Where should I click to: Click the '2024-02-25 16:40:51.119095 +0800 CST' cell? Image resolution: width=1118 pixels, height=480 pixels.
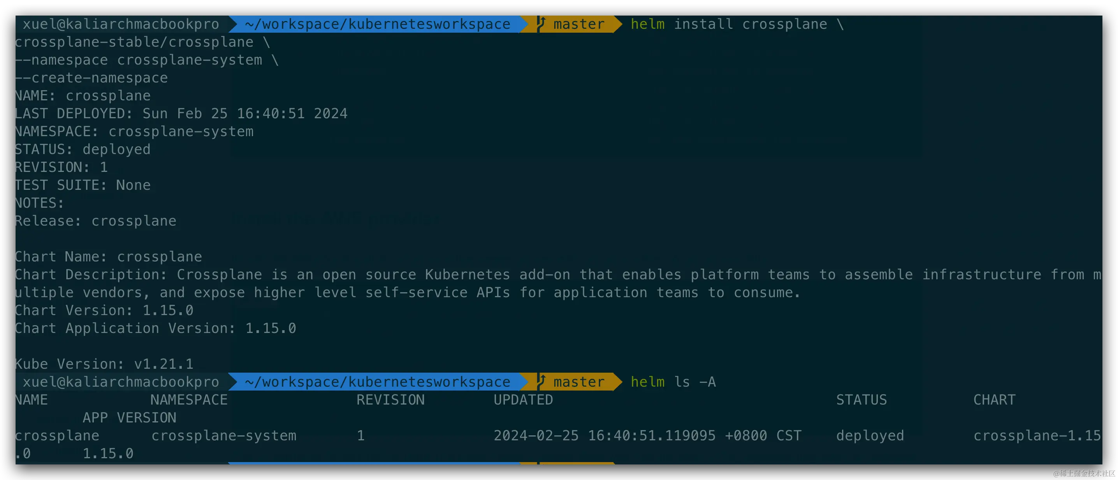coord(647,435)
